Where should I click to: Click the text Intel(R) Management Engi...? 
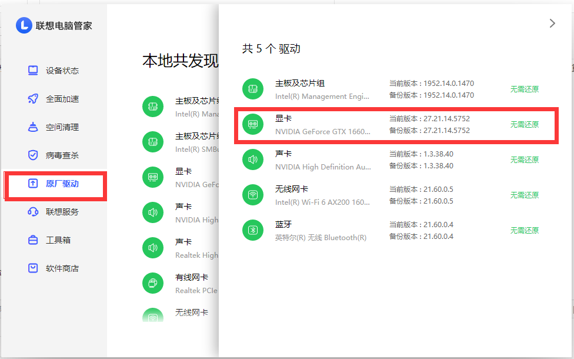pyautogui.click(x=322, y=97)
